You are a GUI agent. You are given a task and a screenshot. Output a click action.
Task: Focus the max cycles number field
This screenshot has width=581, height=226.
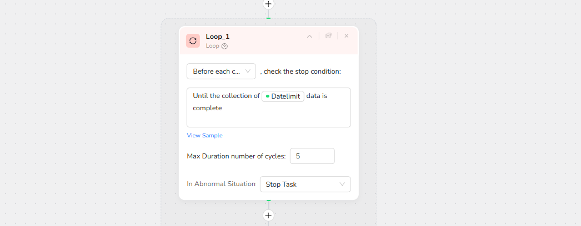312,156
